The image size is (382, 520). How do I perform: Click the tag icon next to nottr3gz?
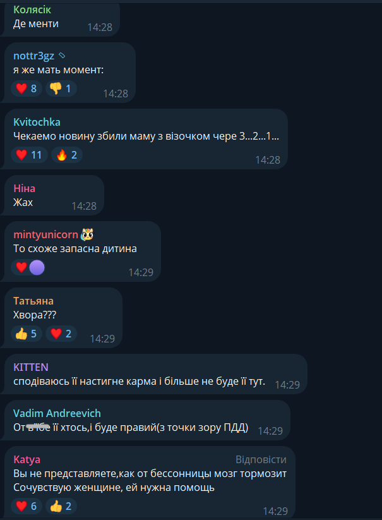(62, 56)
